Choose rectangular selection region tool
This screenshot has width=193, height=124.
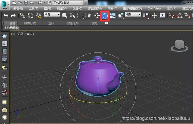click(80, 15)
